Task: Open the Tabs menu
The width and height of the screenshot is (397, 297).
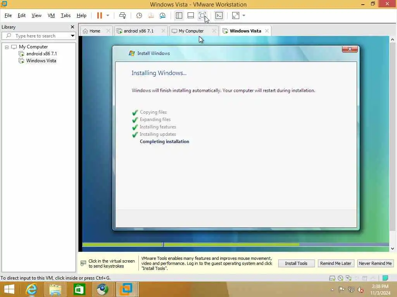Action: tap(66, 15)
